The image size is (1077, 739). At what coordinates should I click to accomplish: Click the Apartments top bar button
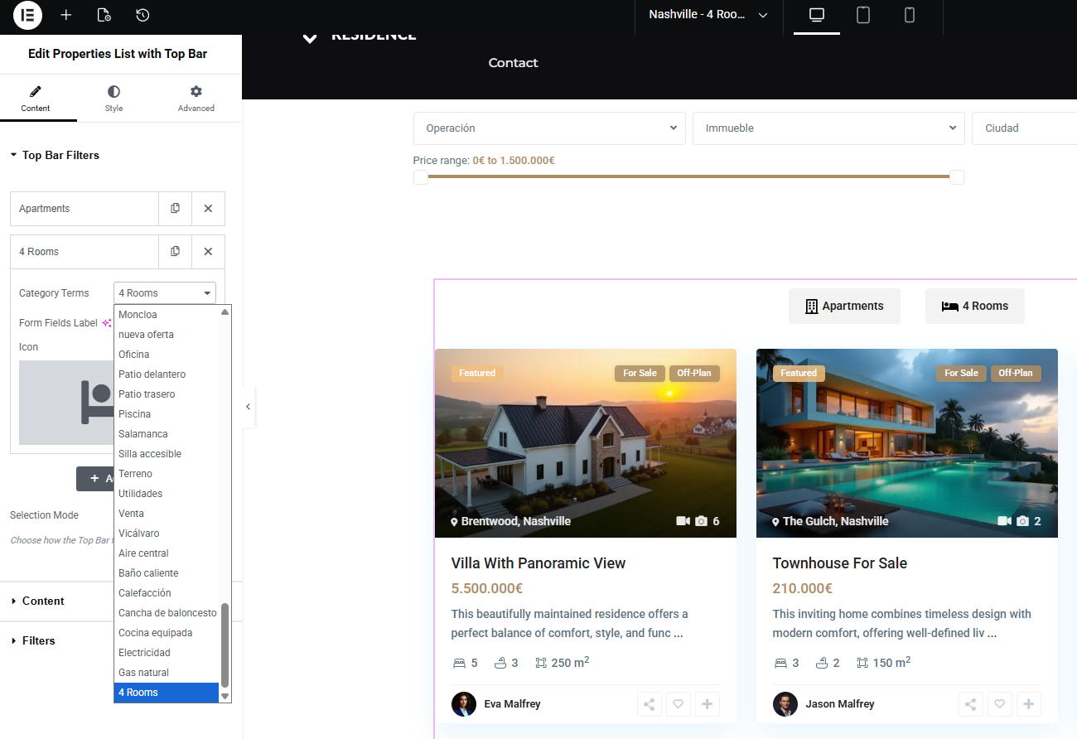point(844,307)
